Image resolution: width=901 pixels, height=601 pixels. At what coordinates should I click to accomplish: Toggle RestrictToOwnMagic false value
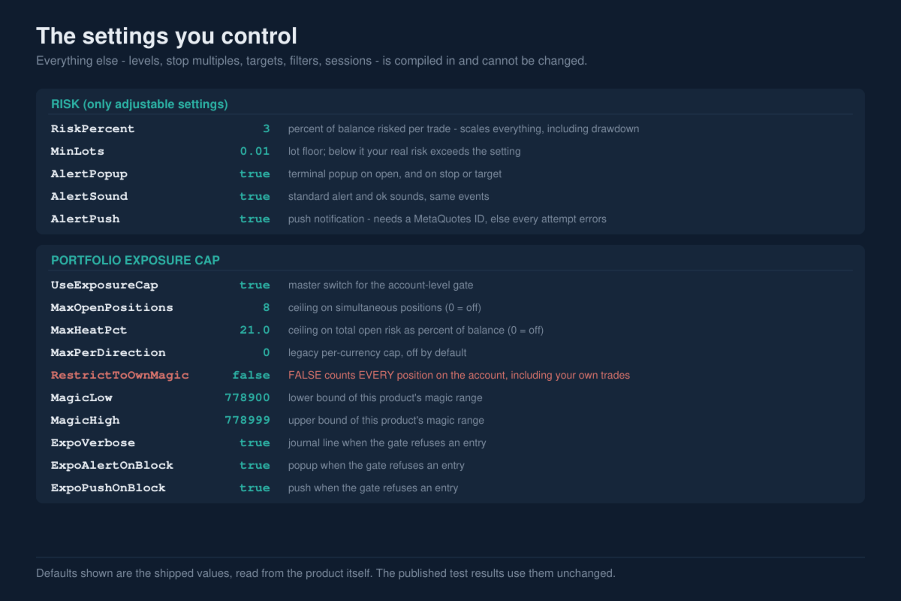(x=251, y=375)
